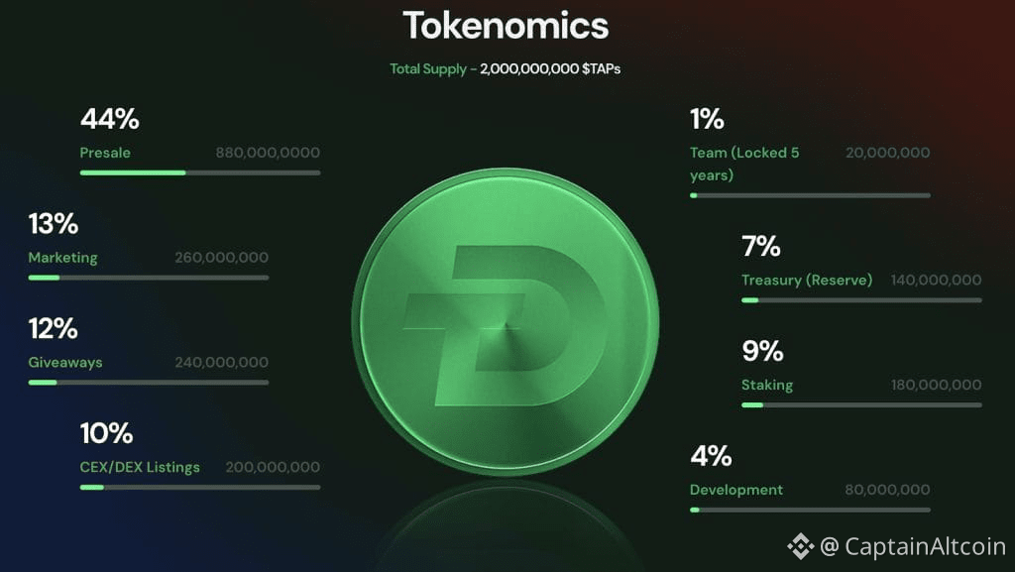Click the Marketing progress bar
The width and height of the screenshot is (1015, 572).
tap(149, 278)
